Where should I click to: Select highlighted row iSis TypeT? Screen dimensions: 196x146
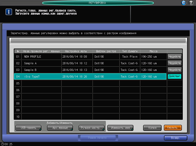[x=90, y=77]
